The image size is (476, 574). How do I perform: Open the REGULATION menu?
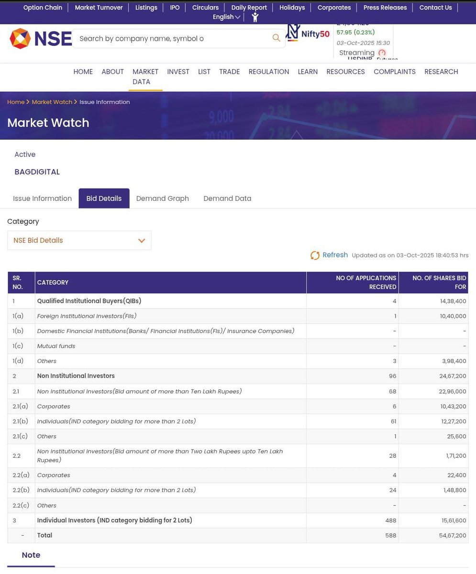pyautogui.click(x=268, y=72)
